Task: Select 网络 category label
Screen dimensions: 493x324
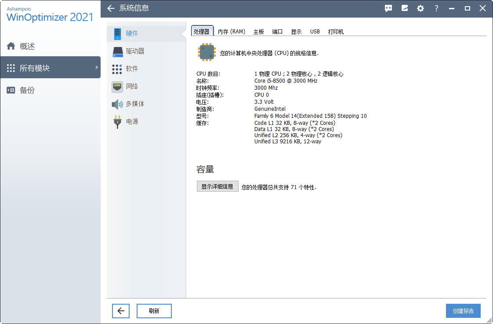Action: pyautogui.click(x=132, y=87)
